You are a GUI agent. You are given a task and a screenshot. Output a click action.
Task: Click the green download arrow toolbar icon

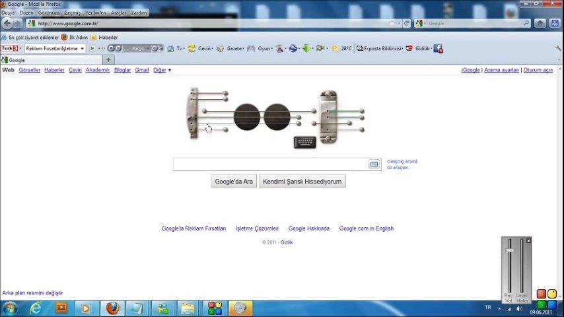point(306,48)
